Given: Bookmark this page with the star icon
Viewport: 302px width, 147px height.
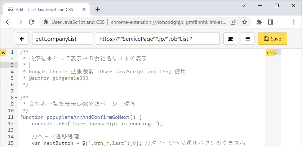Looking at the screenshot, I should tap(245, 22).
